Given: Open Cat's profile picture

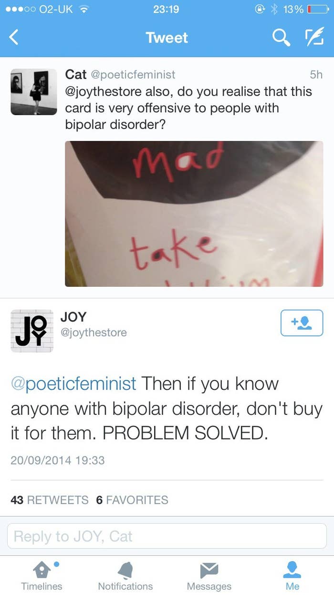Looking at the screenshot, I should click(x=33, y=92).
